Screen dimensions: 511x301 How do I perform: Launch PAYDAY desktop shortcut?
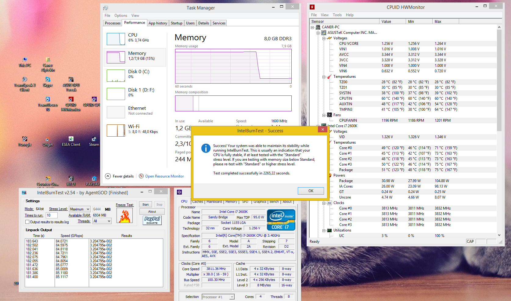93,181
